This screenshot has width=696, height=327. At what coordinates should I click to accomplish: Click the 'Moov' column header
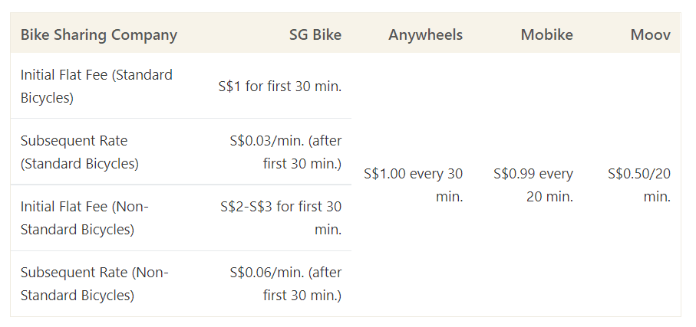pos(650,34)
